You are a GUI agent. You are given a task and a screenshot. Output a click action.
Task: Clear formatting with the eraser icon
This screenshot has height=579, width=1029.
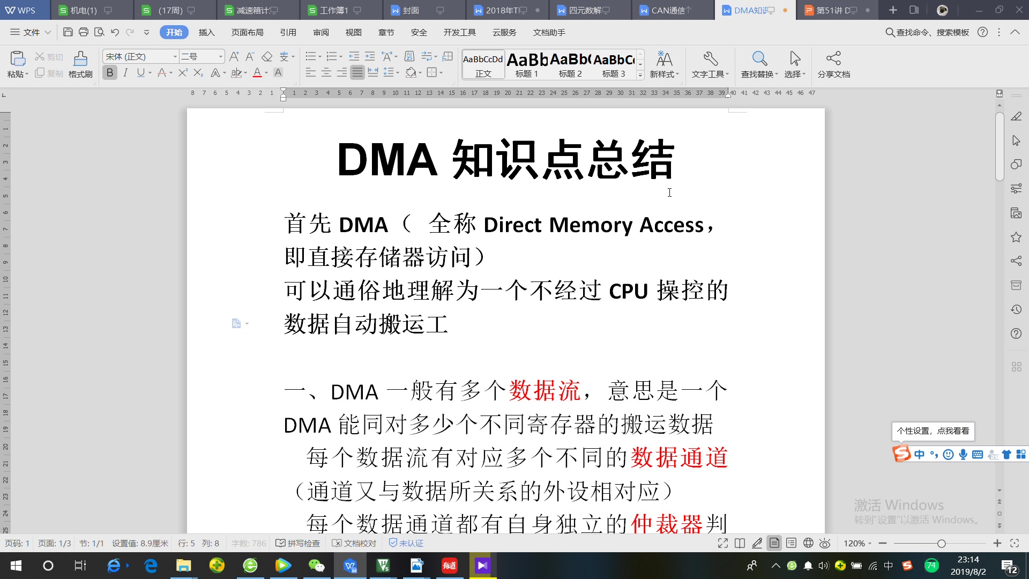pos(267,56)
